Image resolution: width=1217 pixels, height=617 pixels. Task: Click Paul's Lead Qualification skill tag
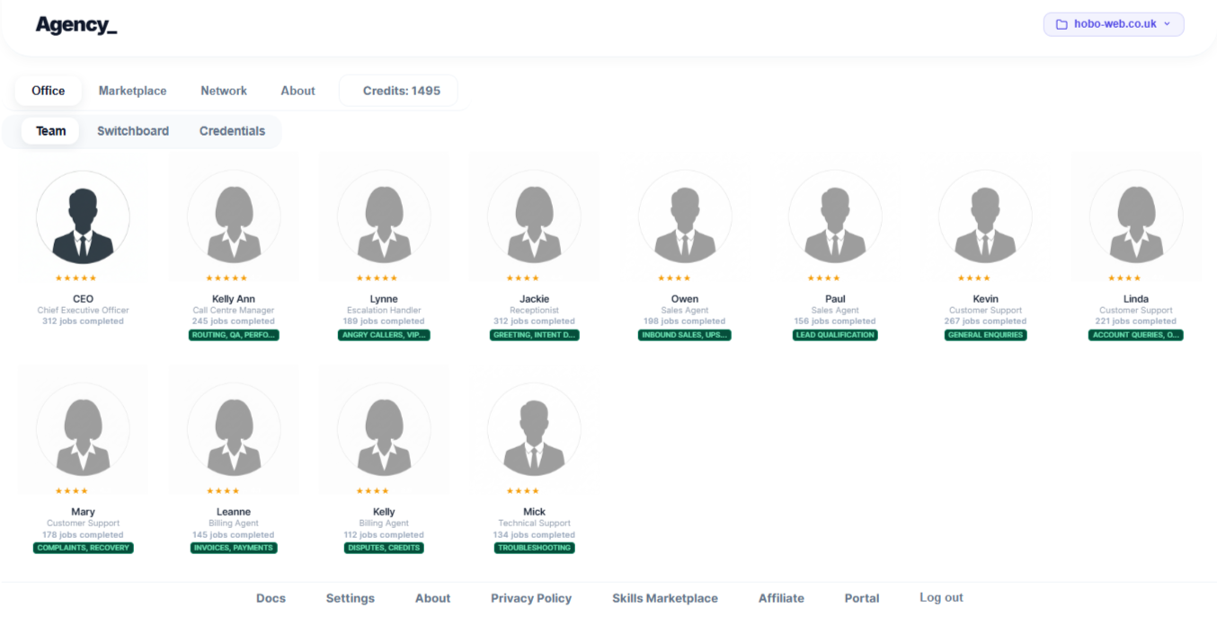pyautogui.click(x=835, y=335)
